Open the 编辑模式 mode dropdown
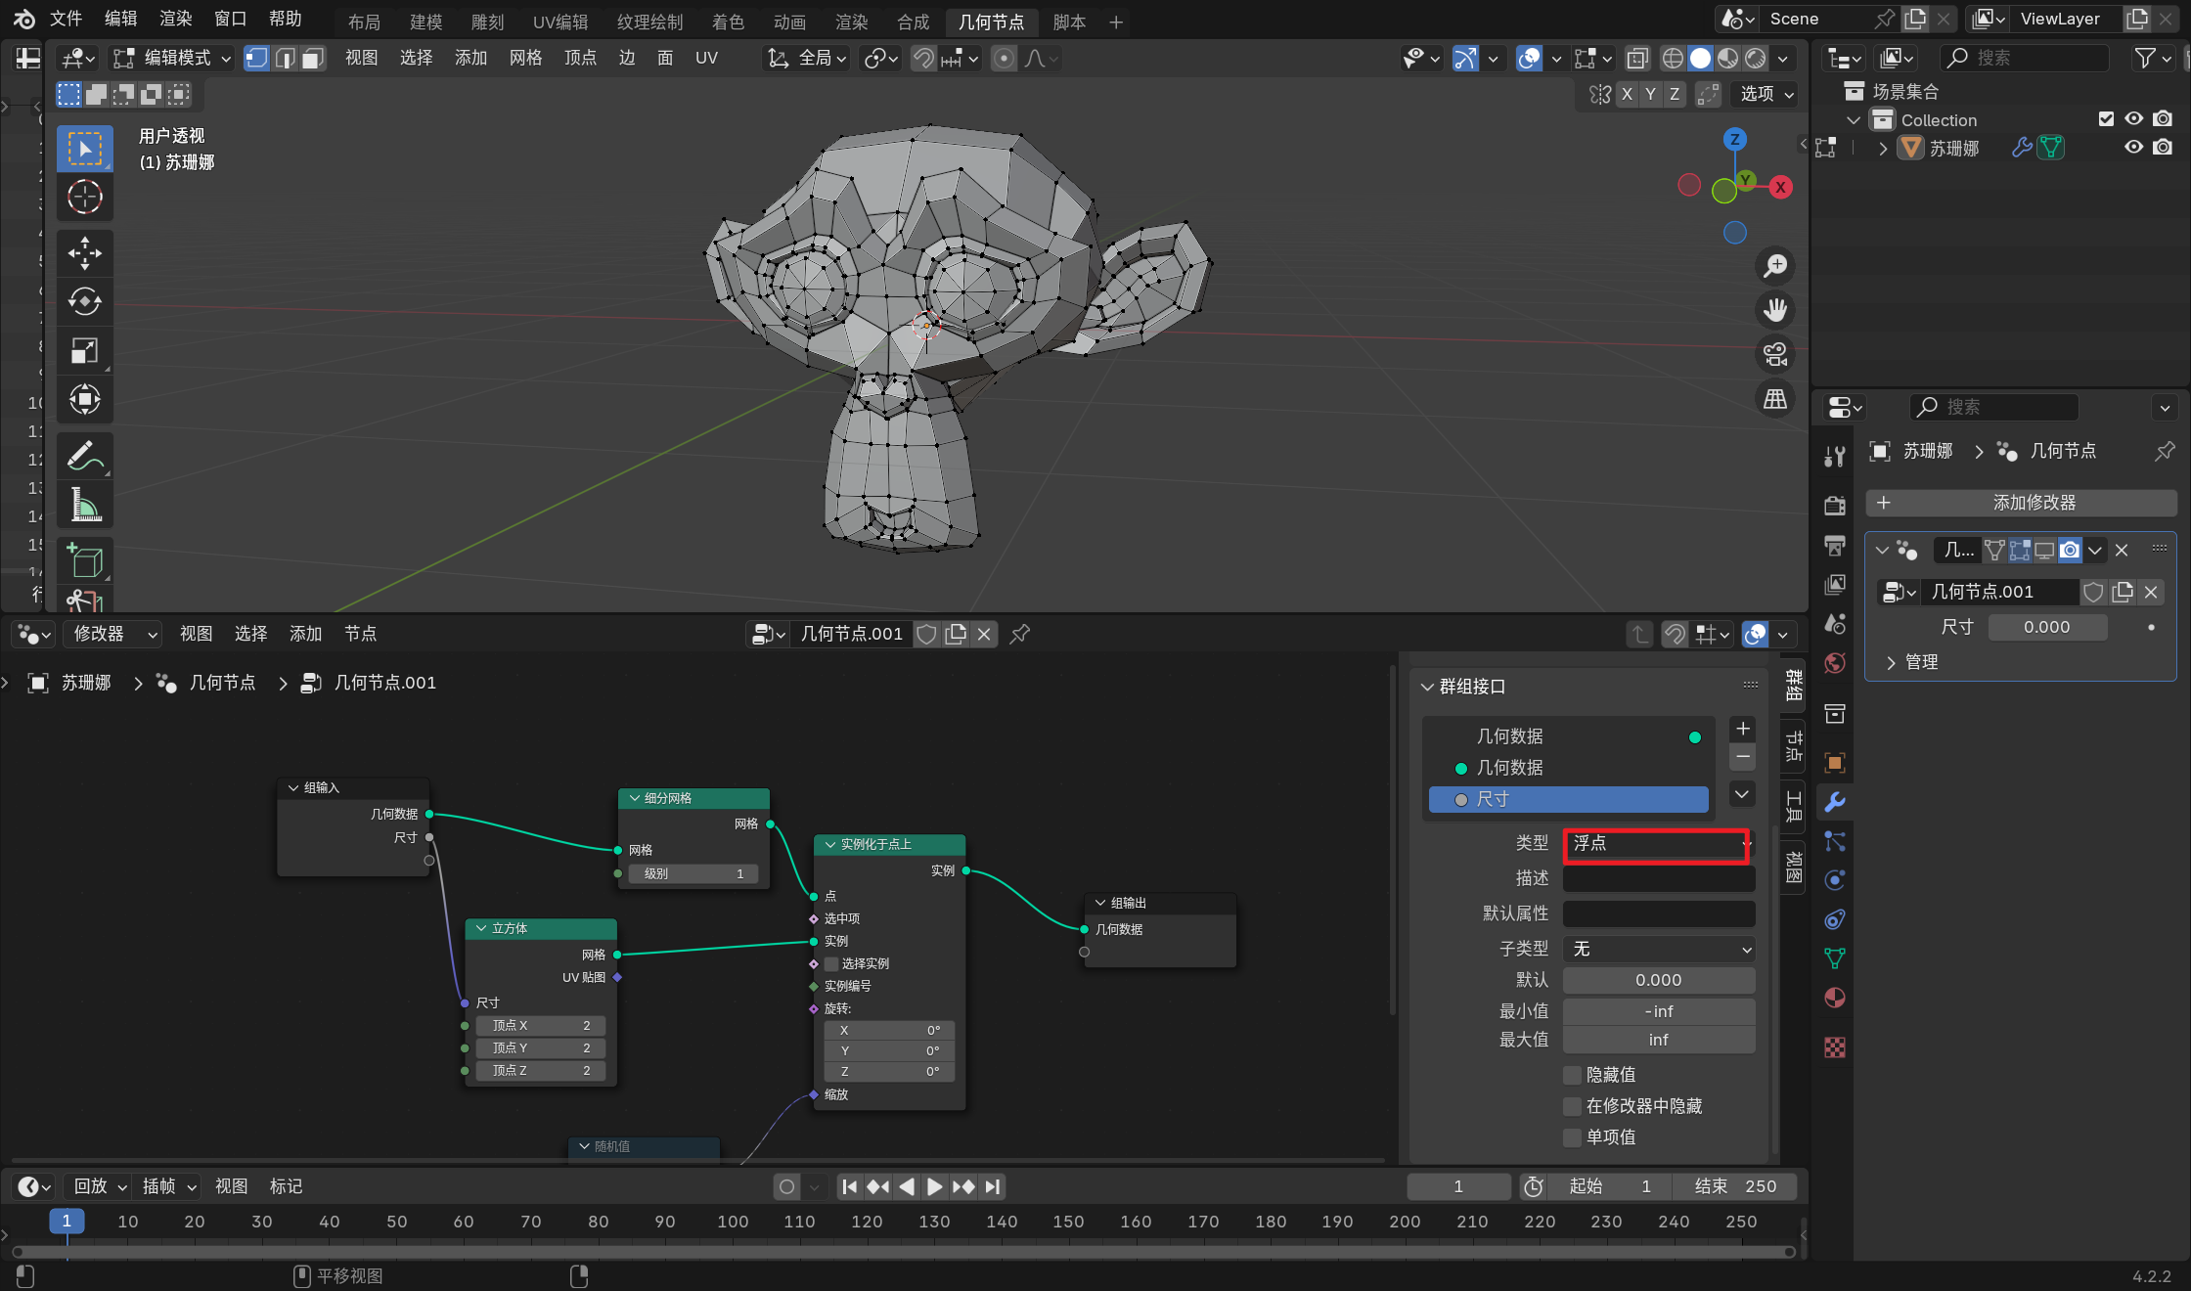 (x=172, y=59)
